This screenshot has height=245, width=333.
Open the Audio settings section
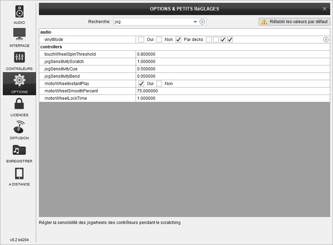coord(19,15)
